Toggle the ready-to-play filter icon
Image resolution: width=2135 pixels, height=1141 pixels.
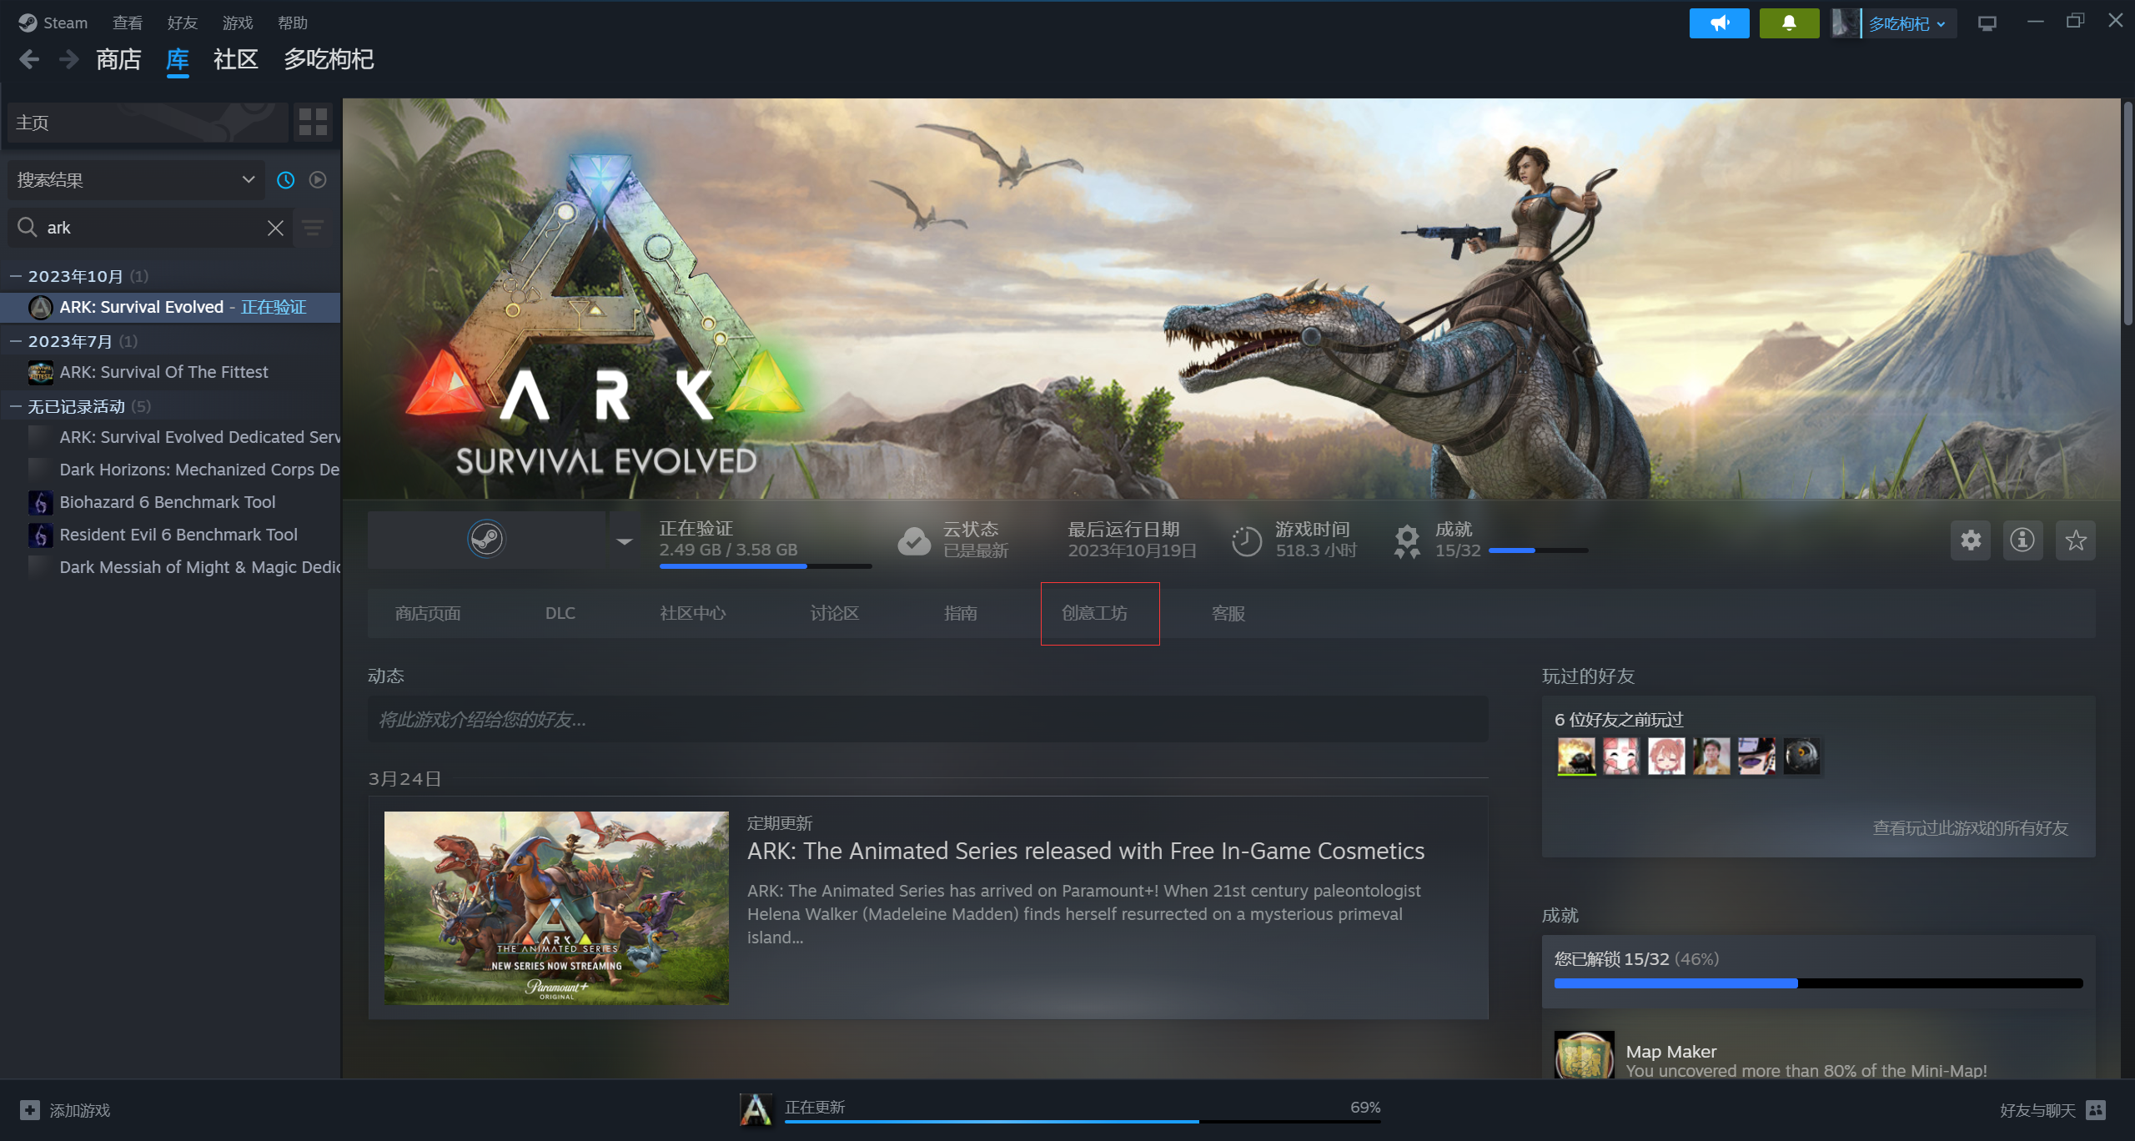(318, 180)
